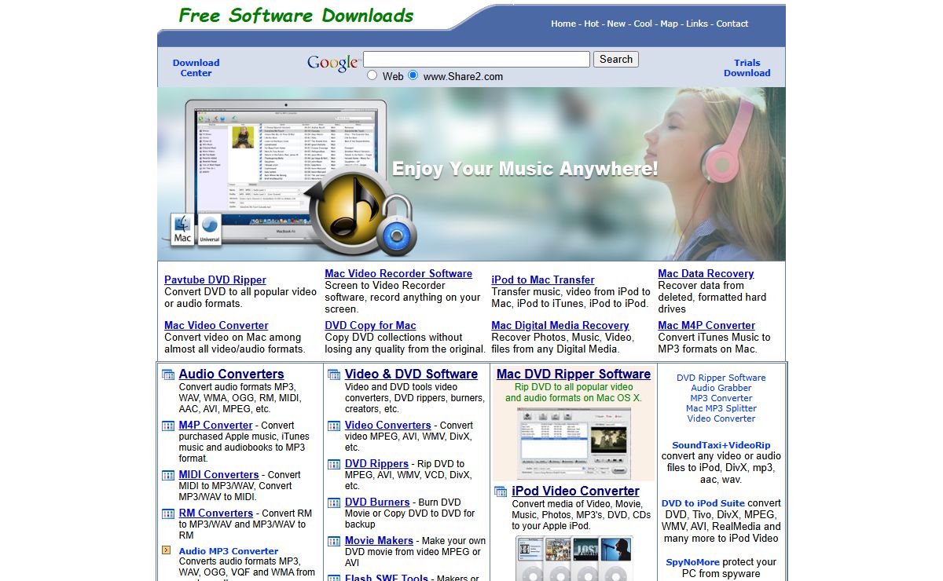The image size is (943, 581).
Task: Open the MIDI Converters category link
Action: (x=218, y=474)
